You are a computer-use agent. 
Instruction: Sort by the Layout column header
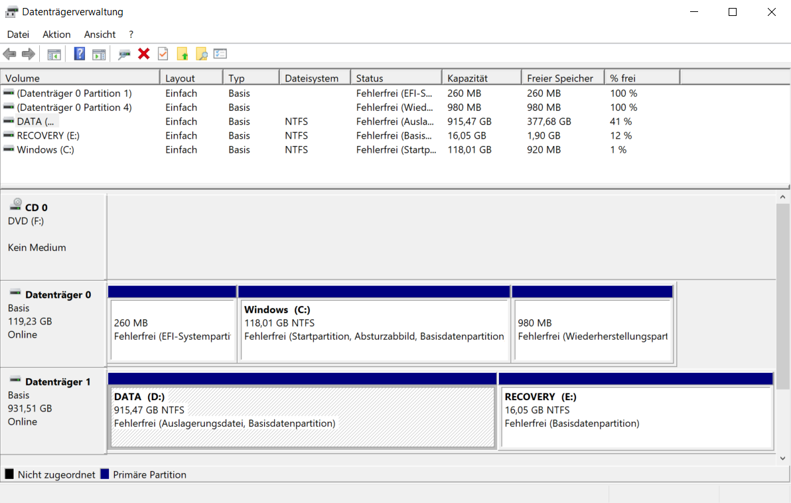[x=191, y=78]
